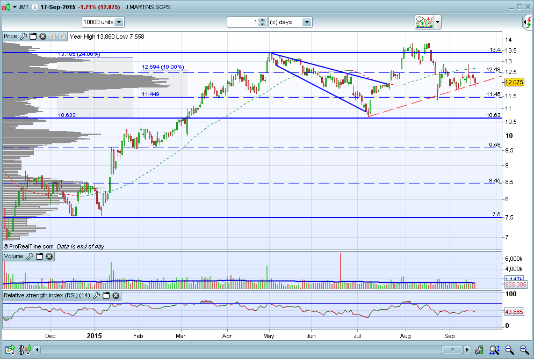
Task: Increase the timeframe number stepper
Action: [262, 20]
